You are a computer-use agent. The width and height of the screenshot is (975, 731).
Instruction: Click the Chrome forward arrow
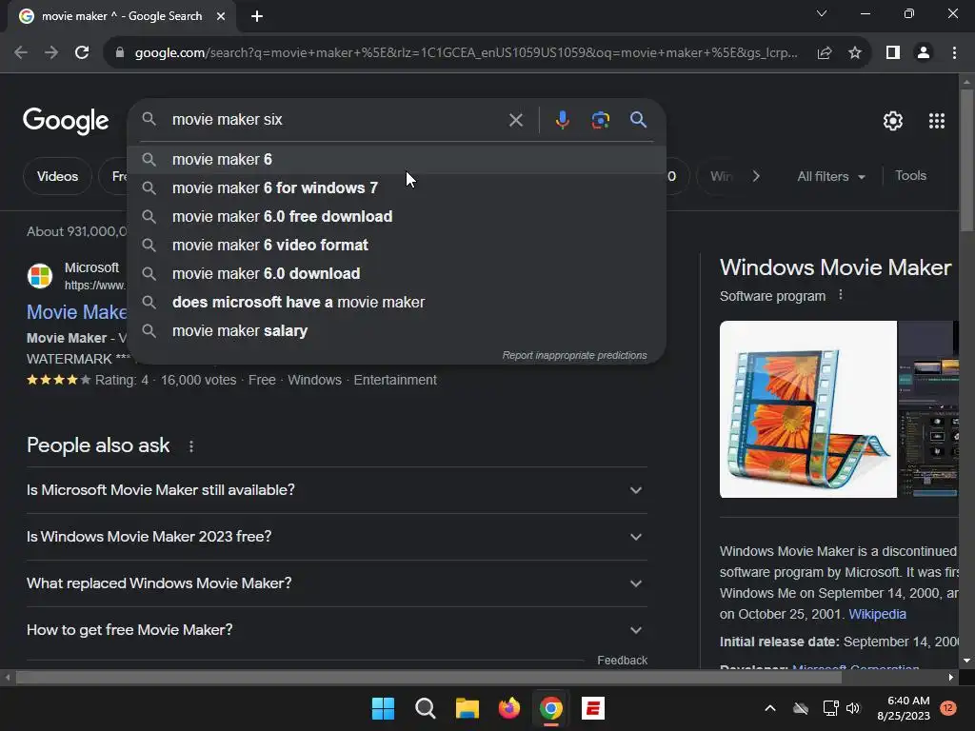pyautogui.click(x=51, y=53)
